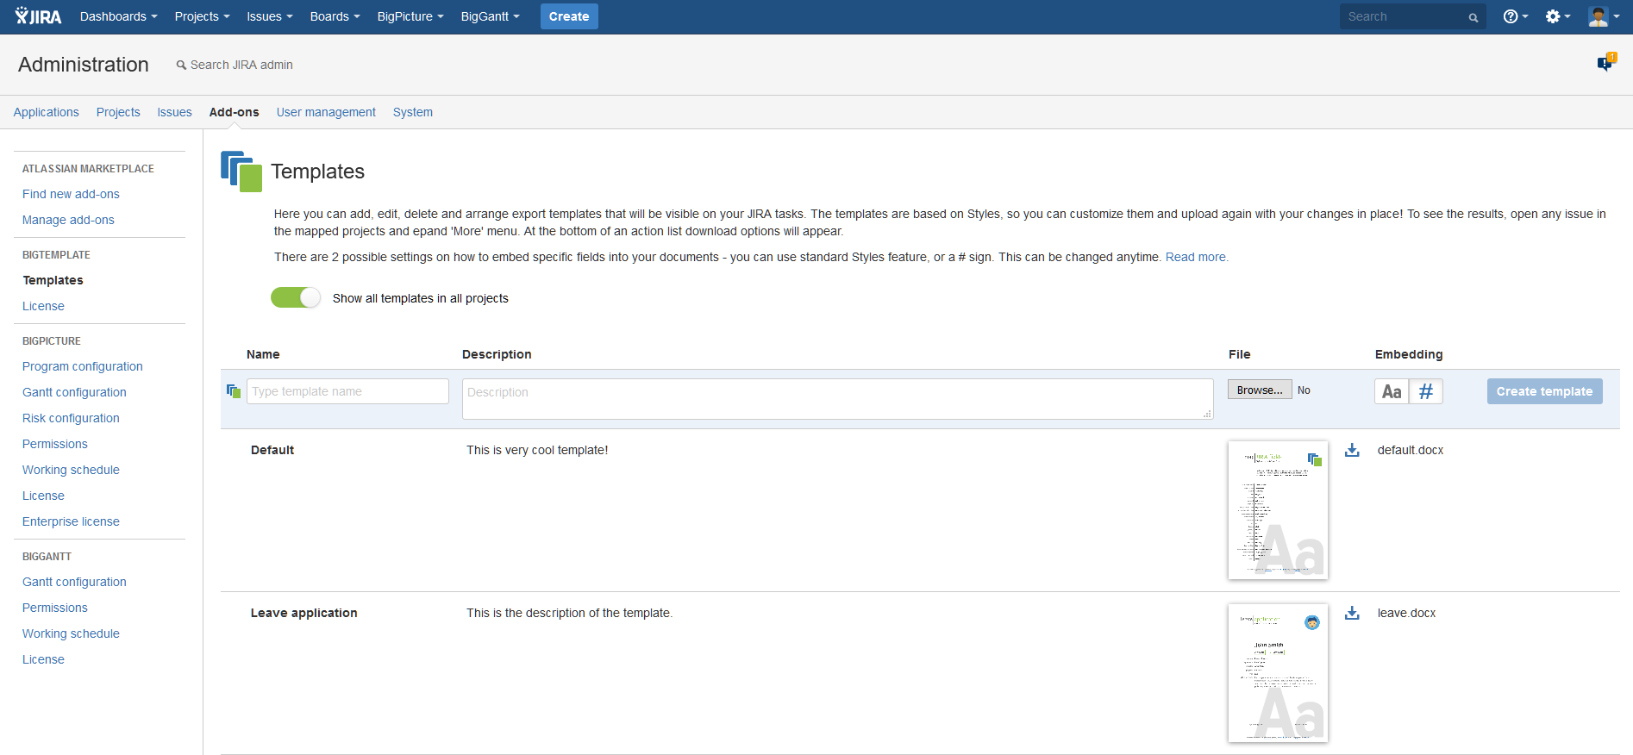This screenshot has height=755, width=1633.
Task: Open the user avatar menu
Action: click(x=1604, y=16)
